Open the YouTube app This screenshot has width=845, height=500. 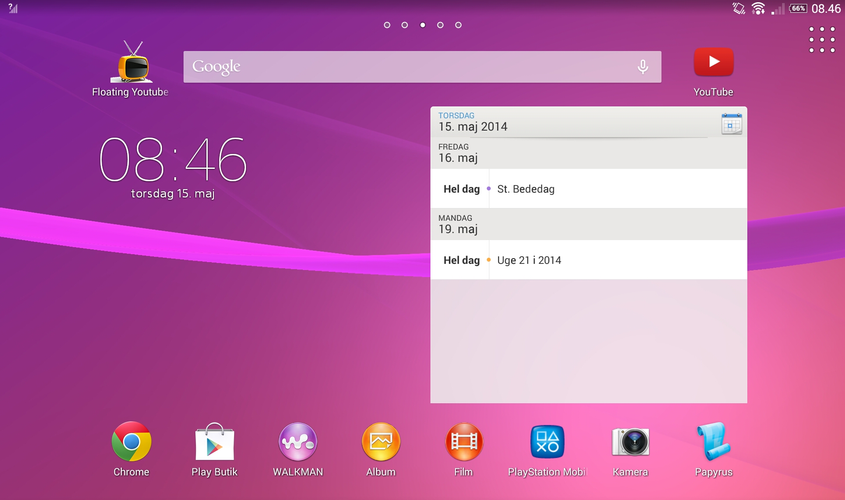pyautogui.click(x=713, y=62)
